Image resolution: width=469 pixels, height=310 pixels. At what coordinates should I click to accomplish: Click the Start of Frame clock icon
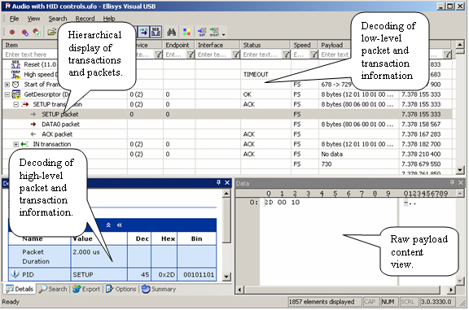(x=15, y=85)
